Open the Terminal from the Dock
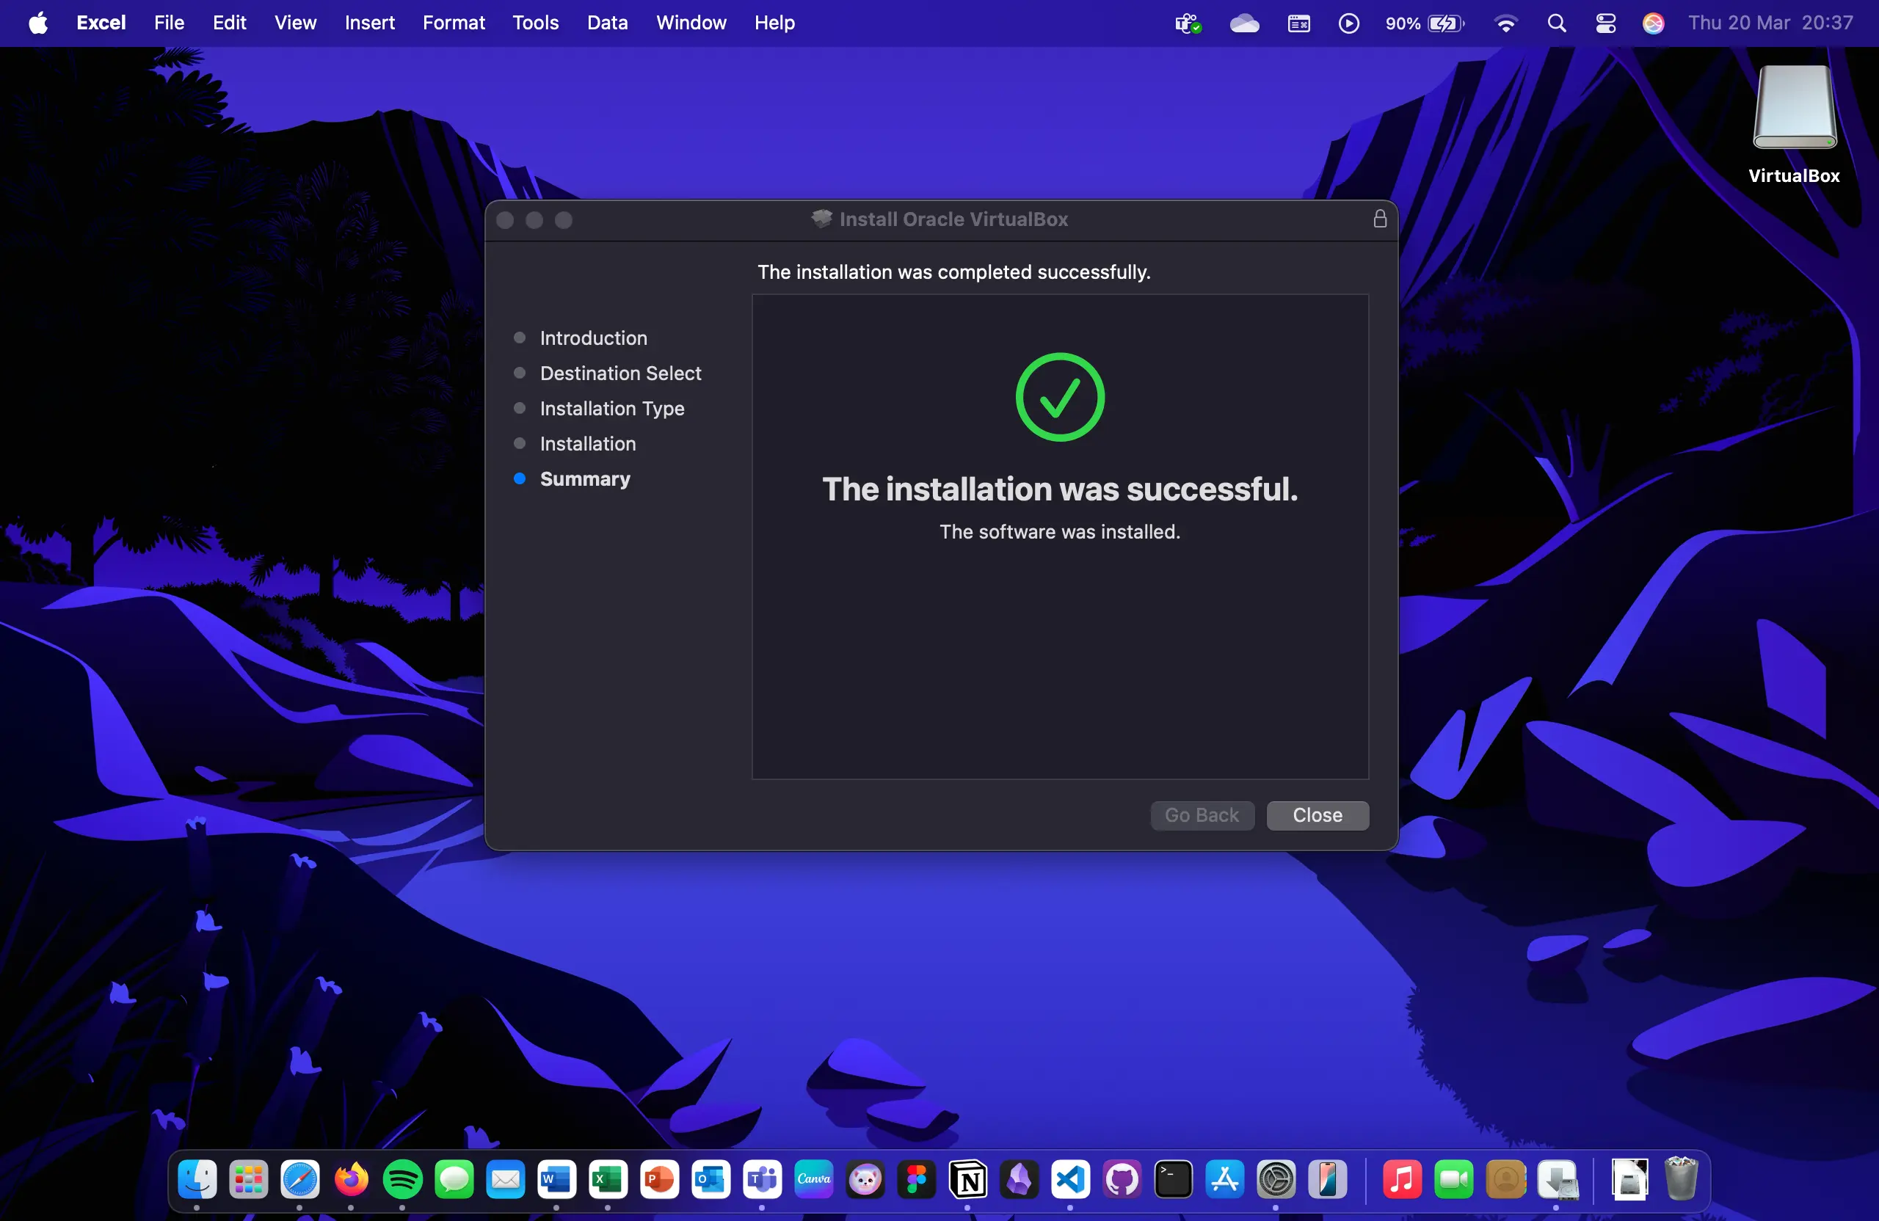 point(1173,1180)
